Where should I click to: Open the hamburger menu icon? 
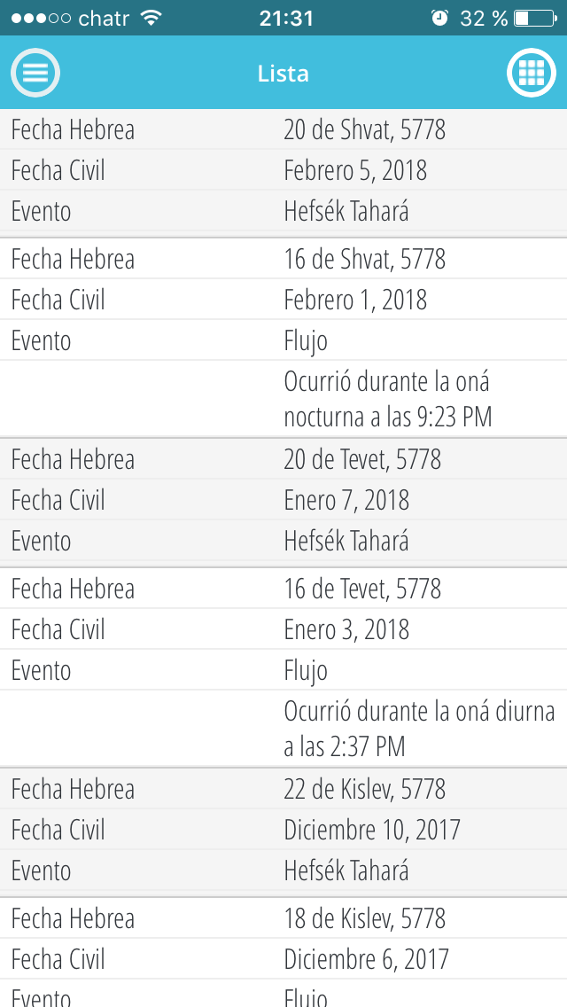coord(35,73)
